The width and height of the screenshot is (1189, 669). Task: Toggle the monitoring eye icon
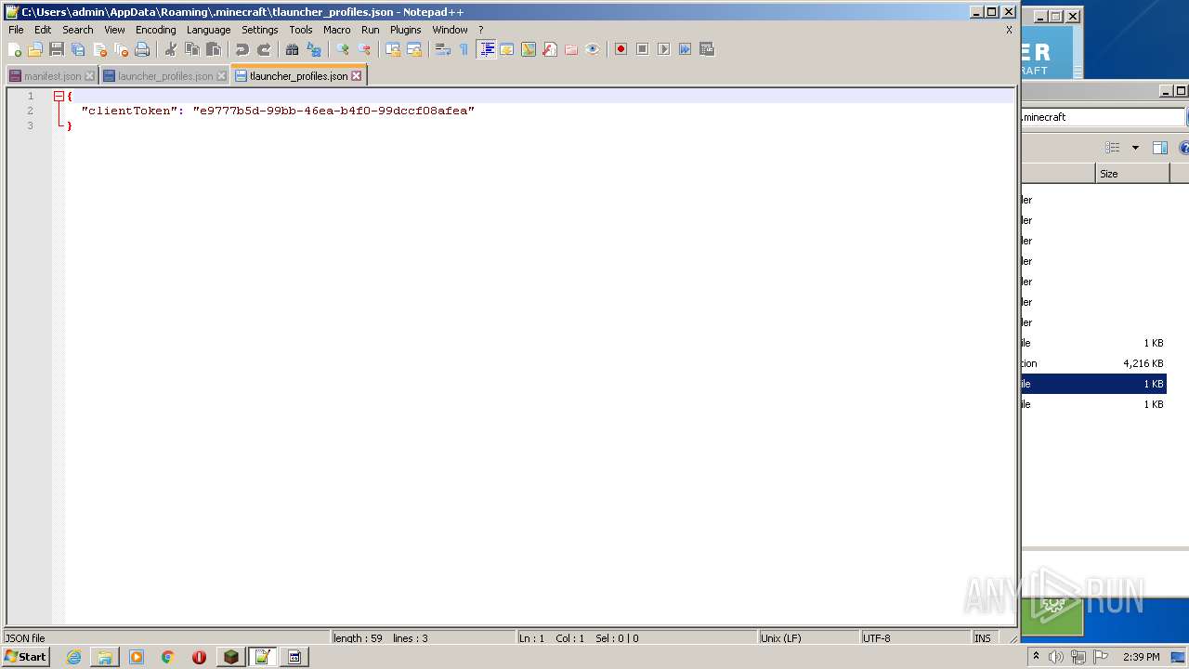[593, 49]
